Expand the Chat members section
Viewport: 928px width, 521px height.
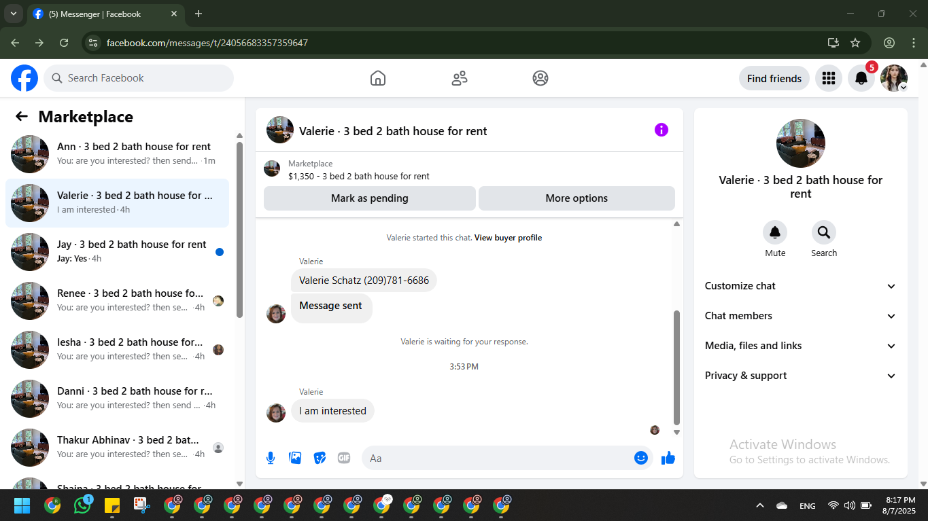[800, 316]
